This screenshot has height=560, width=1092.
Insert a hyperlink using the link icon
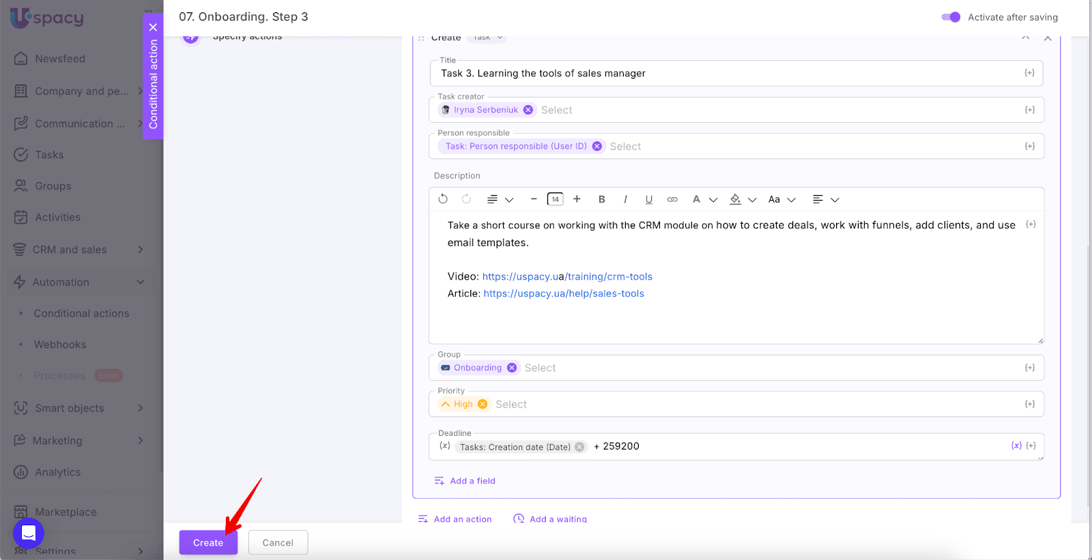tap(672, 199)
